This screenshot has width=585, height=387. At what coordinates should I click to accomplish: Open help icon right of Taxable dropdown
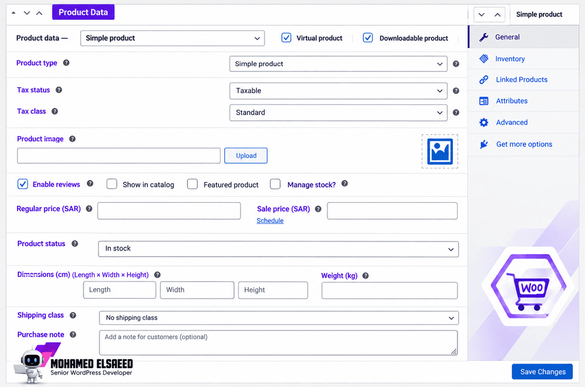click(x=456, y=91)
